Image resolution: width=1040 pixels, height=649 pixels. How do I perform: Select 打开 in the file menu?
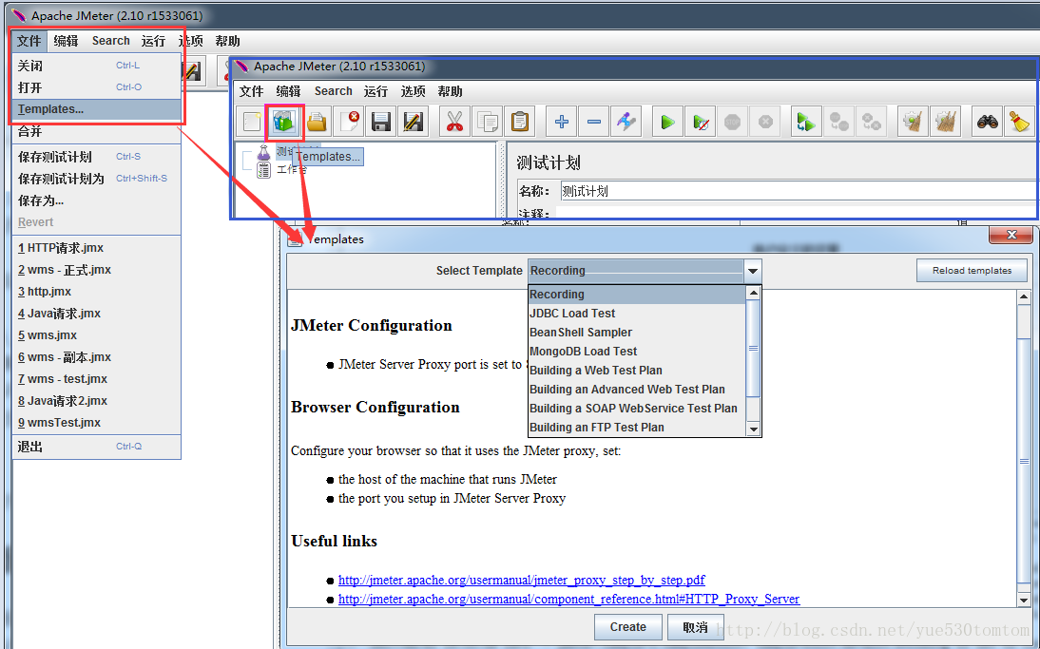[97, 87]
